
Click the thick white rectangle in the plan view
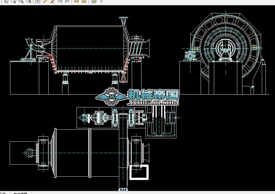point(139,172)
